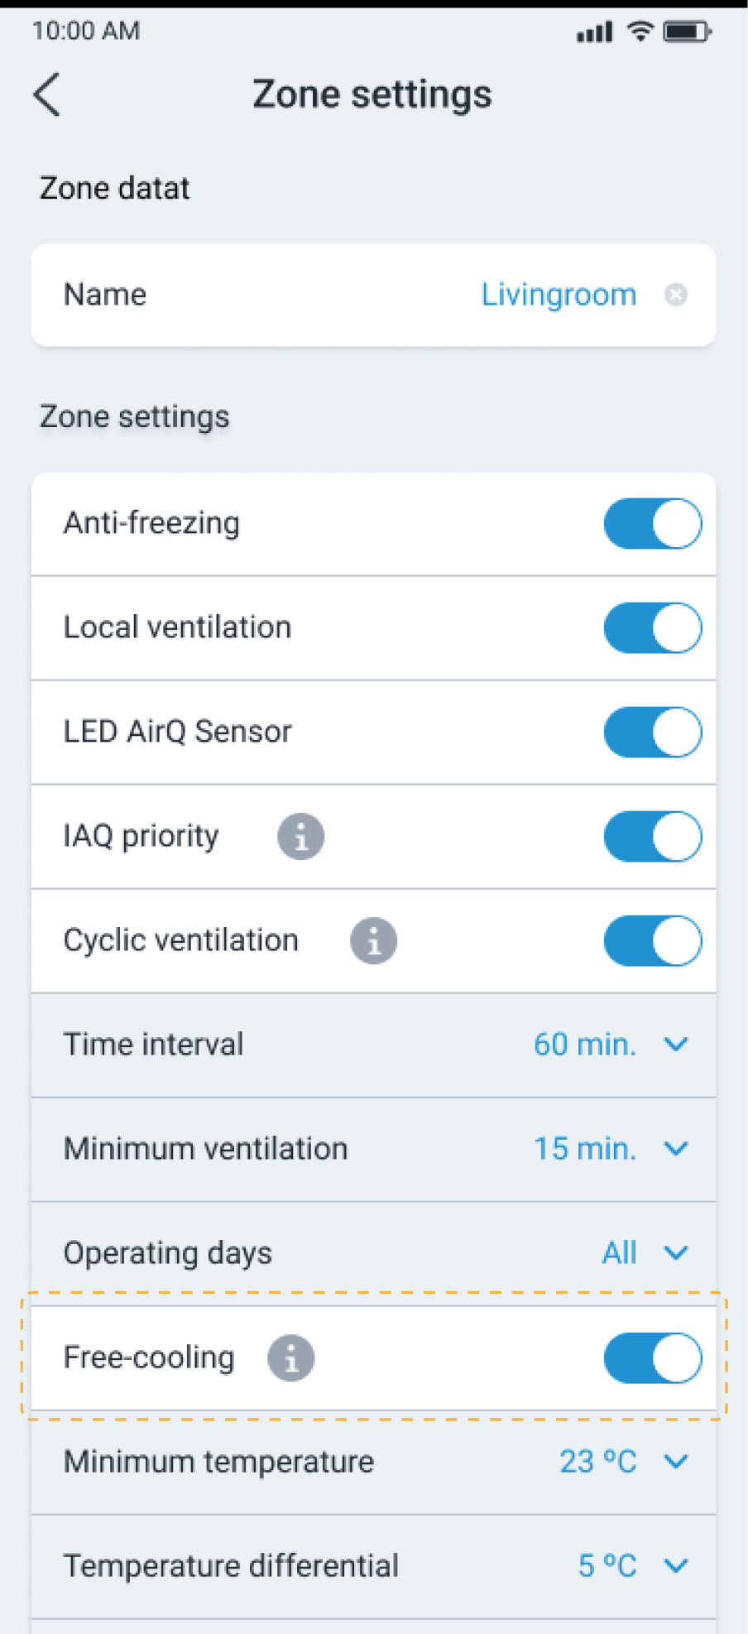Tap the battery status icon
Image resolution: width=748 pixels, height=1634 pixels.
[x=687, y=31]
